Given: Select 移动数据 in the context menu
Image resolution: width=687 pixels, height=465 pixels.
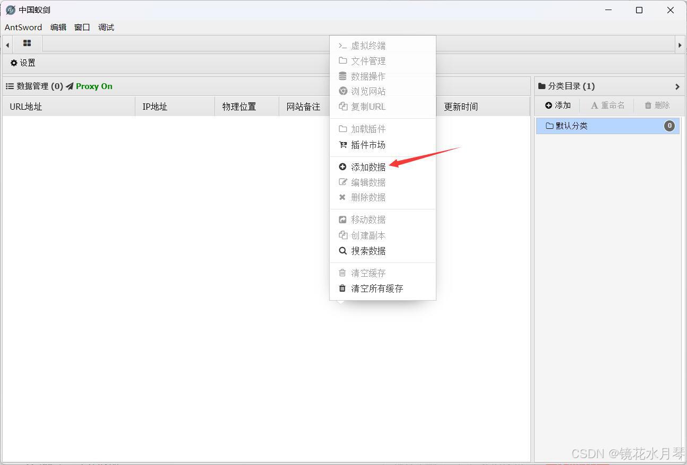Looking at the screenshot, I should click(x=383, y=220).
